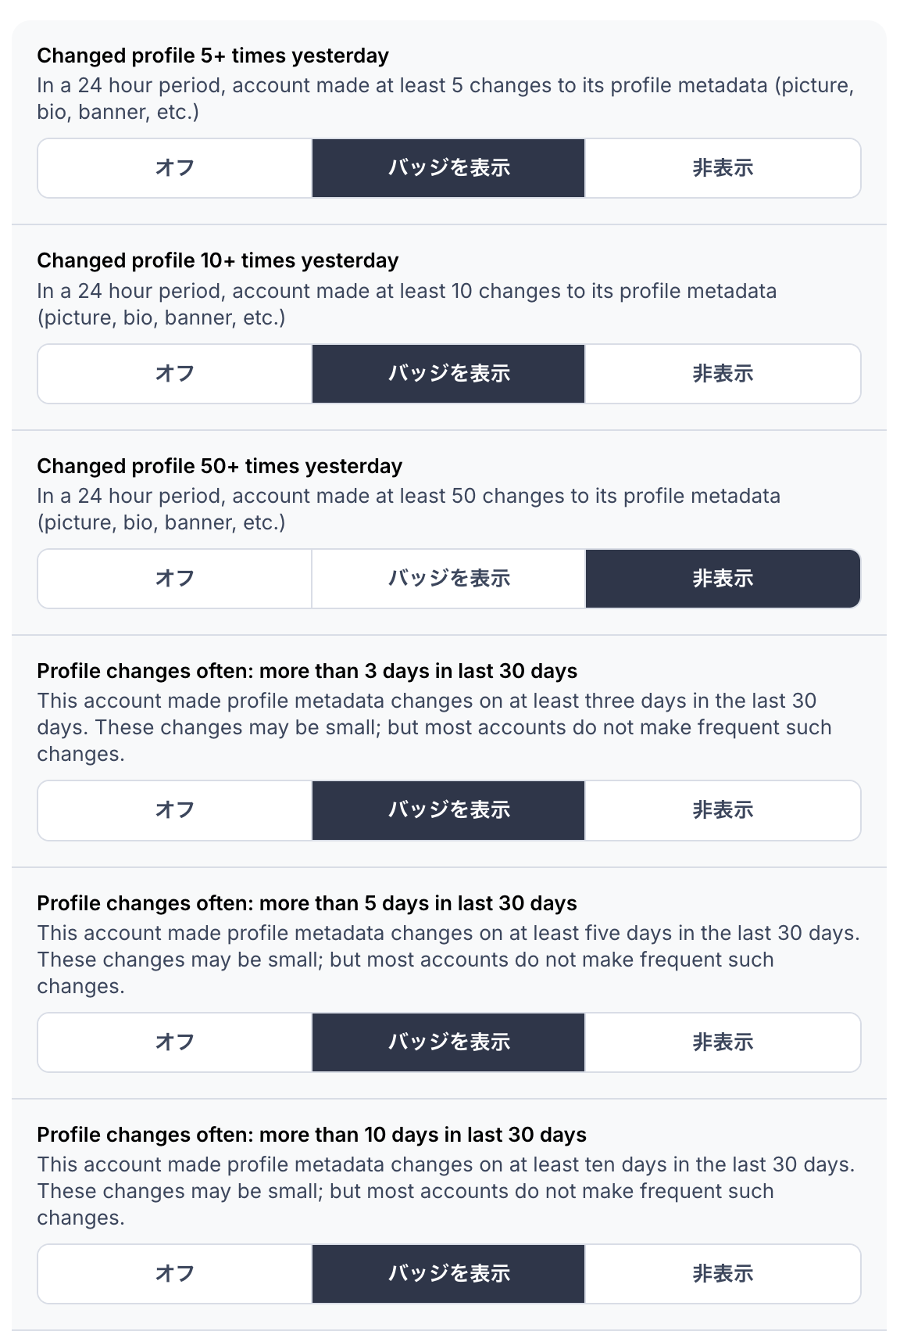
Task: Hide accounts with 'Changed profile 10+ times yesterday'
Action: tap(723, 374)
